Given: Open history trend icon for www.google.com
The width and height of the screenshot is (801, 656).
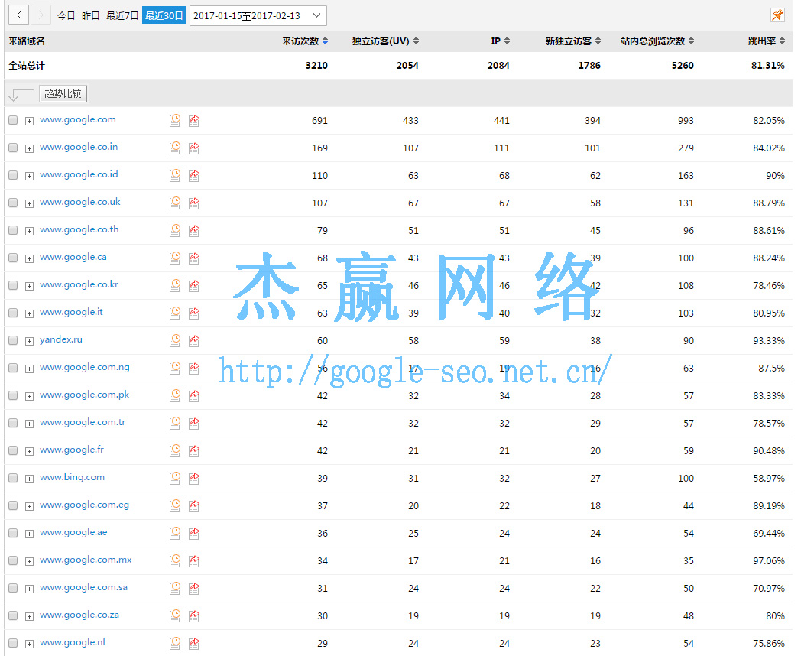Looking at the screenshot, I should pyautogui.click(x=175, y=121).
